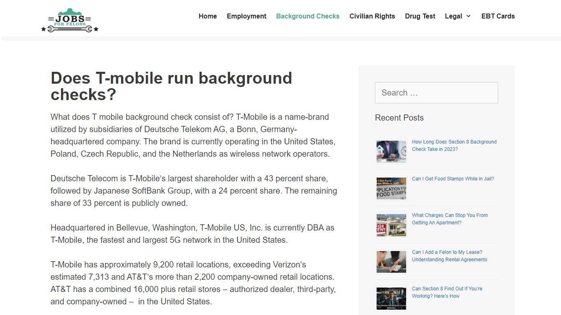Open Can I Add a Felon to My Lease post
Viewport: 561px width, 315px height.
(449, 256)
